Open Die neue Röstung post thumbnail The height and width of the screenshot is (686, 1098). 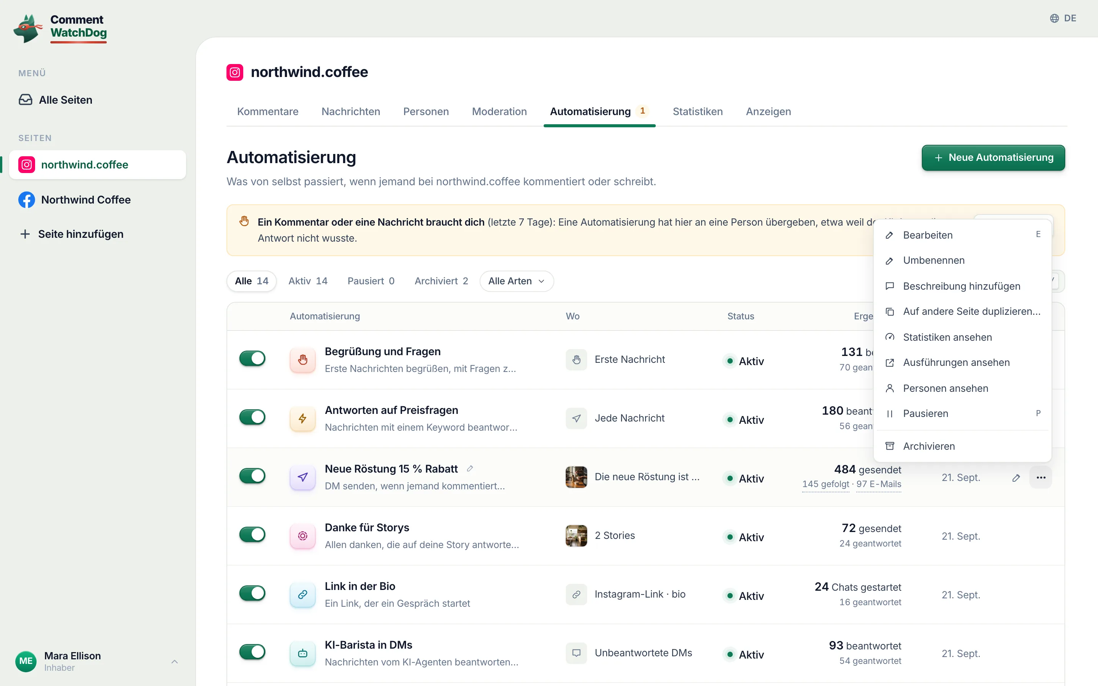576,477
